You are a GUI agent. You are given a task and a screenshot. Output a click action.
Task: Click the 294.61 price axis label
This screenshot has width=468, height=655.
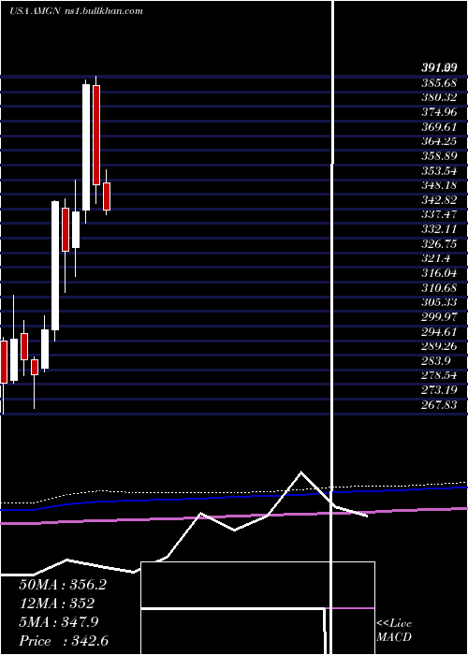pos(439,331)
